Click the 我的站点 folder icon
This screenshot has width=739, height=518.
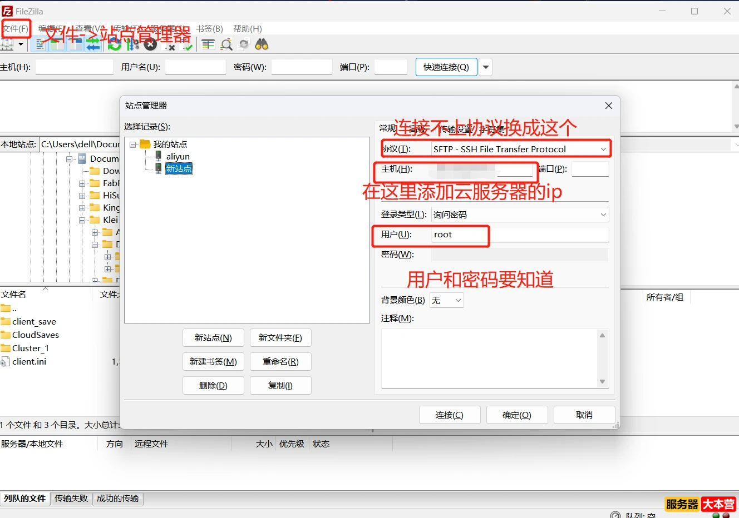[145, 144]
